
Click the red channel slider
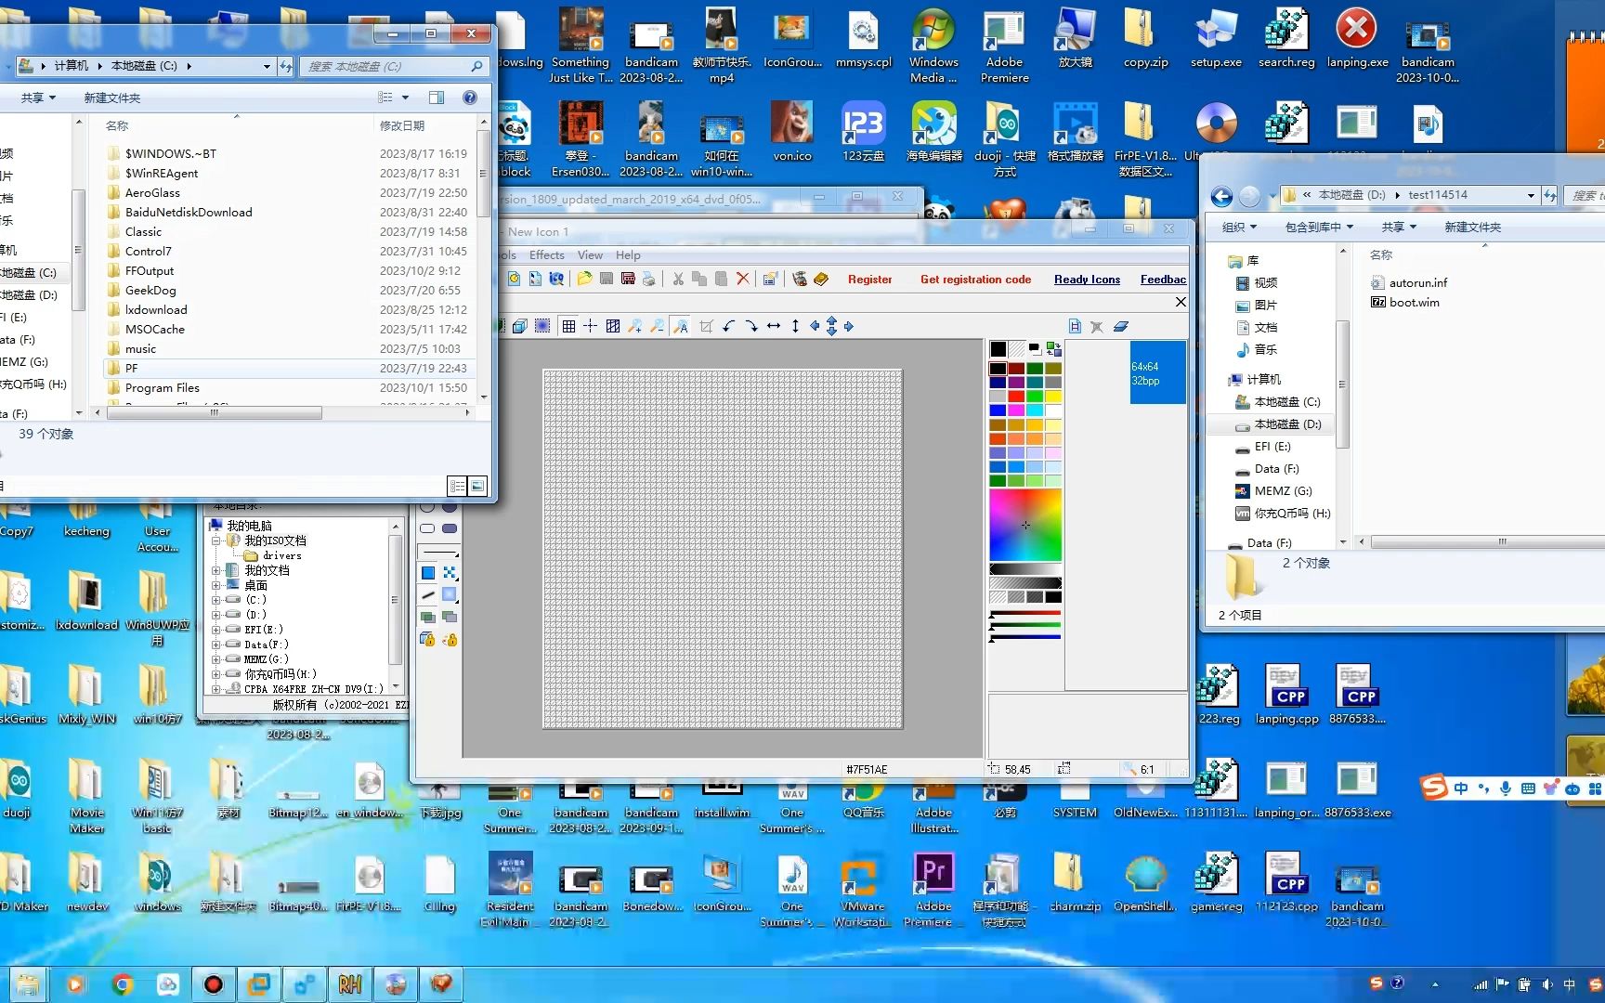tap(1025, 614)
